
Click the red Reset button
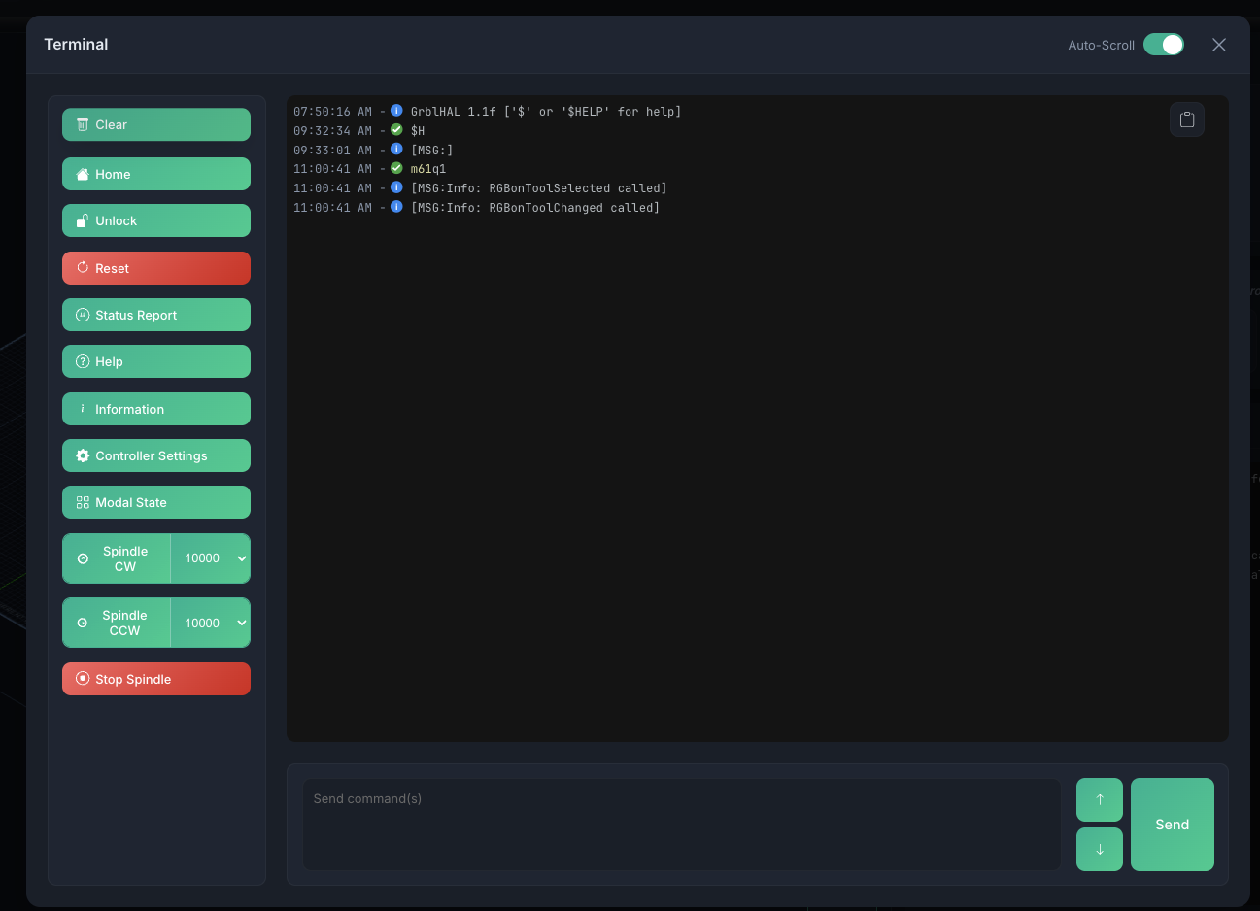tap(156, 268)
